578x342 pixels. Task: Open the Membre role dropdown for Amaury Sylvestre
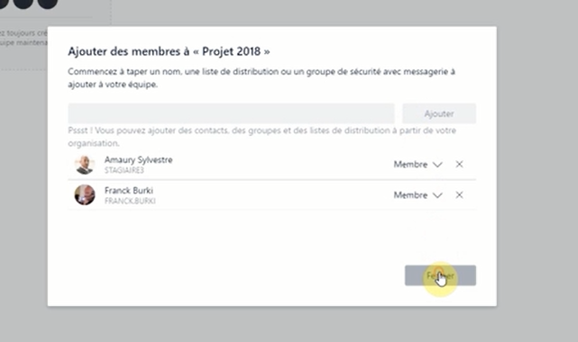coord(417,165)
